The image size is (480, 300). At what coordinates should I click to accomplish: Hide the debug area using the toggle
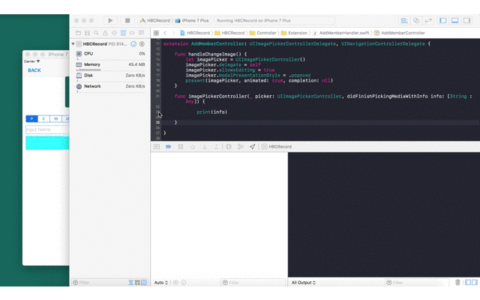pos(157,147)
